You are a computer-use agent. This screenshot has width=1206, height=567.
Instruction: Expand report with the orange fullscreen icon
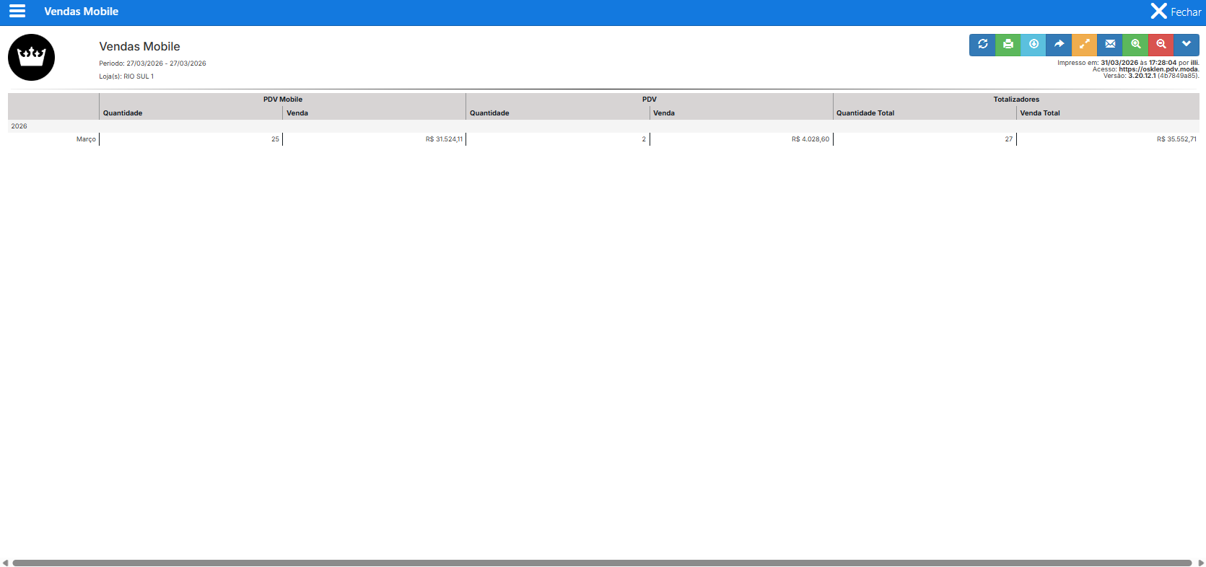point(1084,45)
